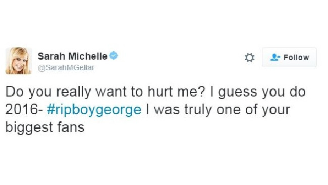Click "I was truly one of your"
This screenshot has width=328, height=185.
tap(218, 110)
